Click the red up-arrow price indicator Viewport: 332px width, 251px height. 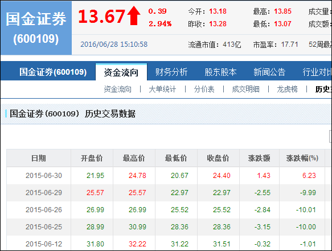(x=134, y=16)
